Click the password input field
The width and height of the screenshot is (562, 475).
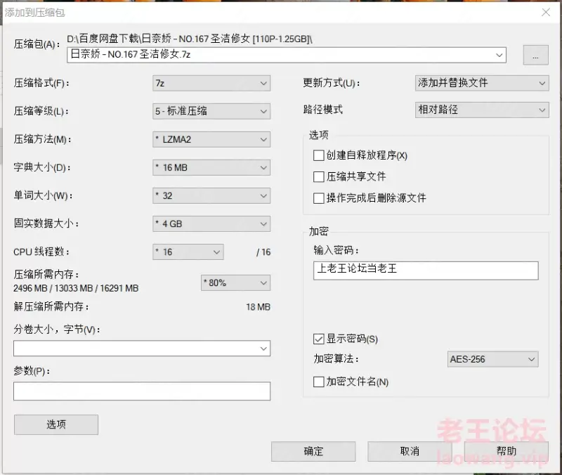(x=426, y=271)
